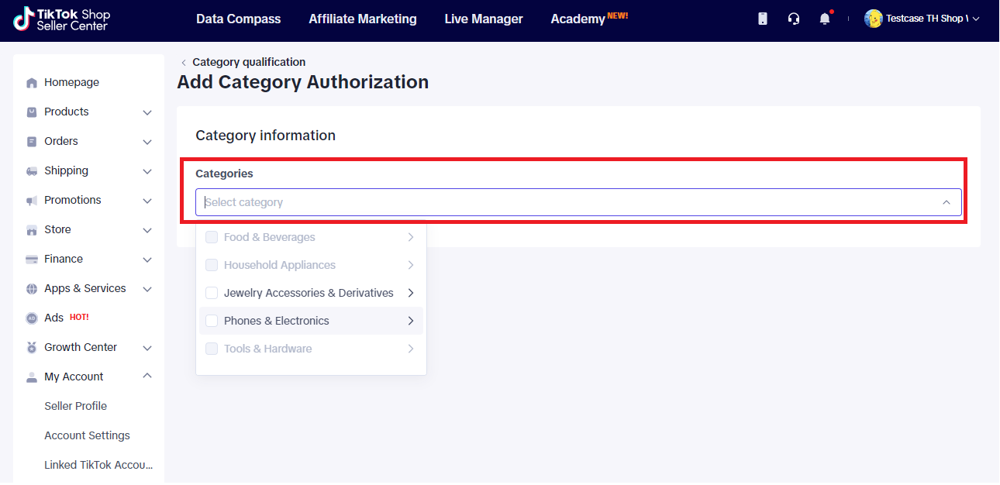Go to Live Manager
This screenshot has width=1000, height=485.
[484, 19]
